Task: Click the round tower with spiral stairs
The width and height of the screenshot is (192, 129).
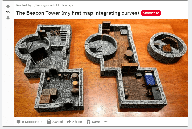Action: (167, 47)
